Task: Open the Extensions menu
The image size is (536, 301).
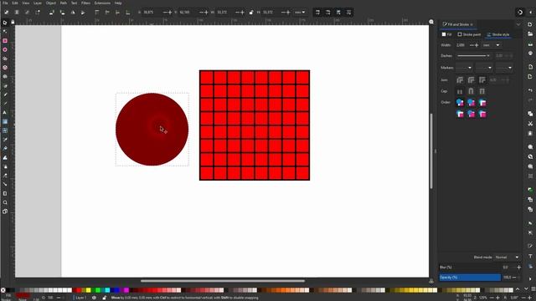Action: 102,3
